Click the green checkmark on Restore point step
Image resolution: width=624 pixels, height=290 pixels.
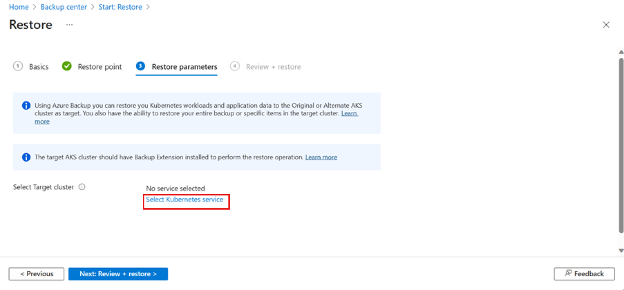67,66
